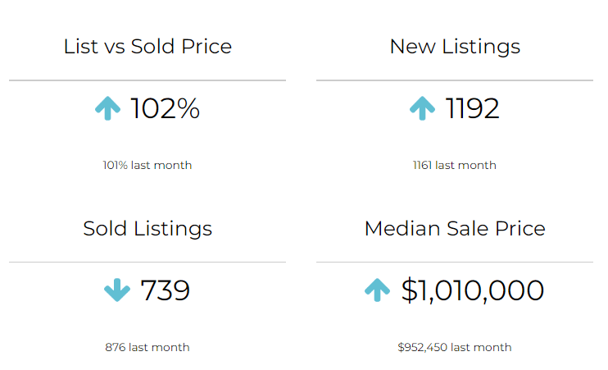This screenshot has width=608, height=370.
Task: Click the "1161 last month" text
Action: click(455, 165)
